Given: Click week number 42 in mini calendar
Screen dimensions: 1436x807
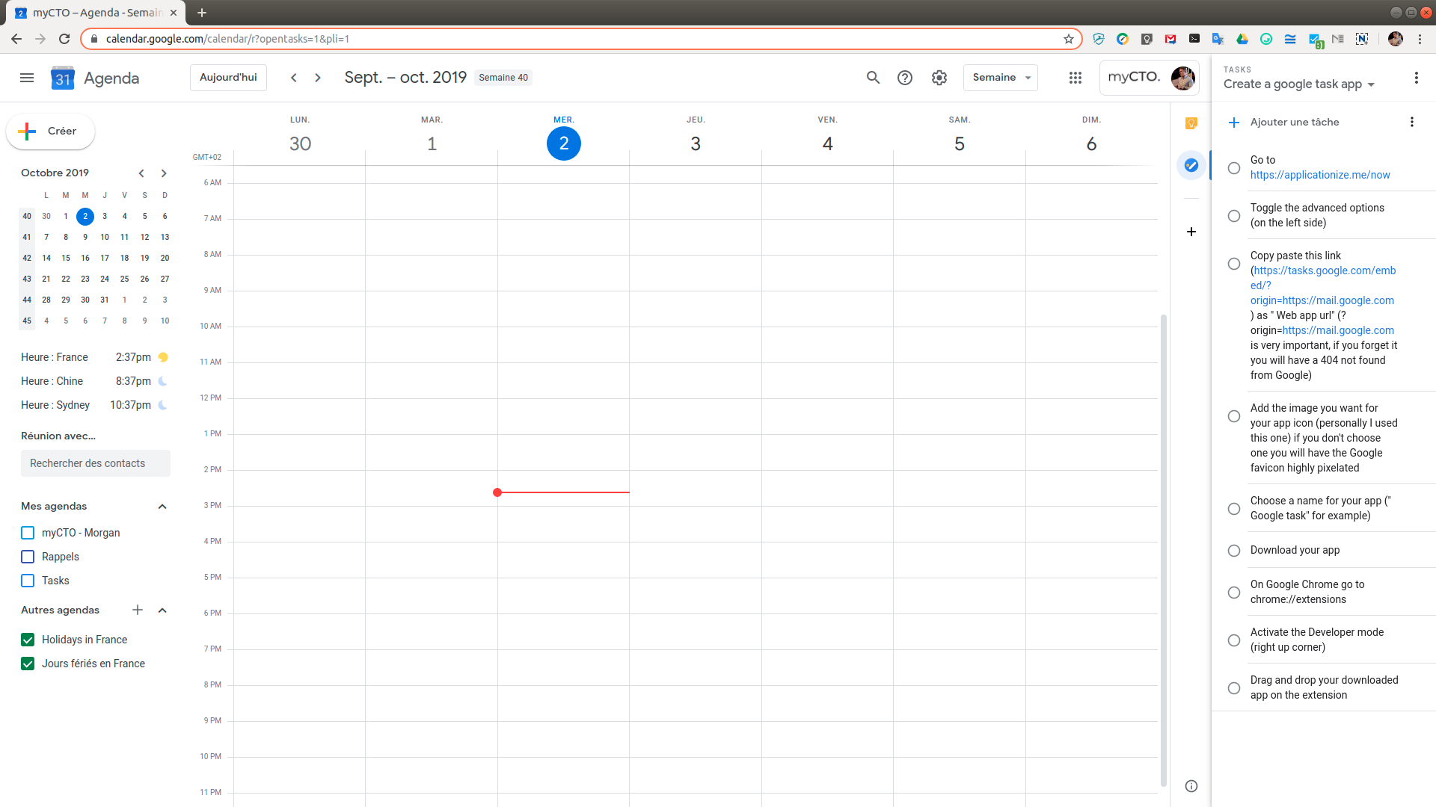Looking at the screenshot, I should [27, 258].
